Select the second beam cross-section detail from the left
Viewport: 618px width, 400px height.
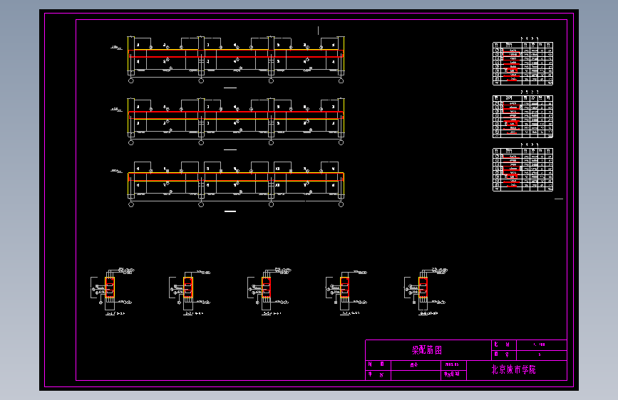[190, 292]
